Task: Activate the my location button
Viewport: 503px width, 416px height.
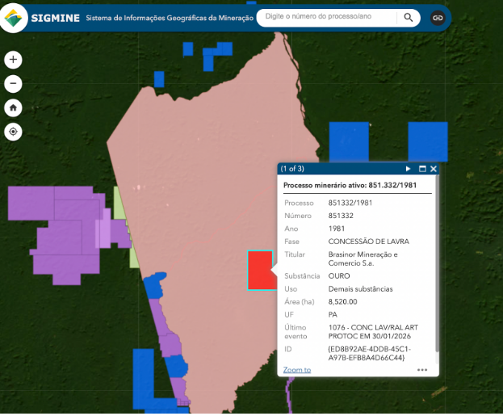Action: 13,132
